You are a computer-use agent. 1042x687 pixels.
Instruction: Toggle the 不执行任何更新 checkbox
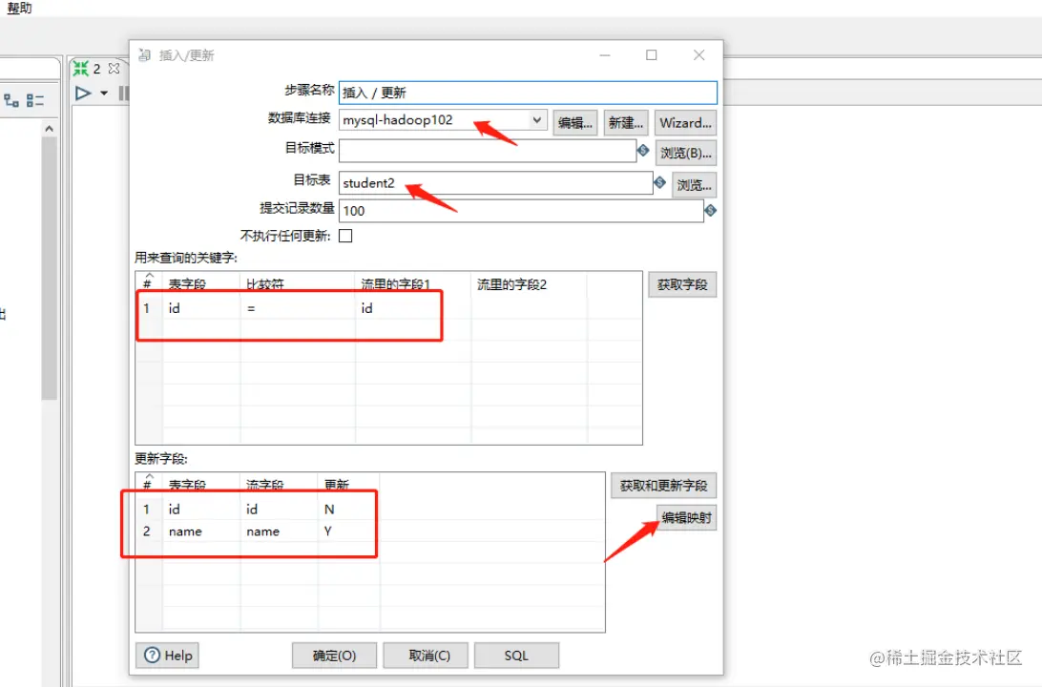tap(345, 236)
